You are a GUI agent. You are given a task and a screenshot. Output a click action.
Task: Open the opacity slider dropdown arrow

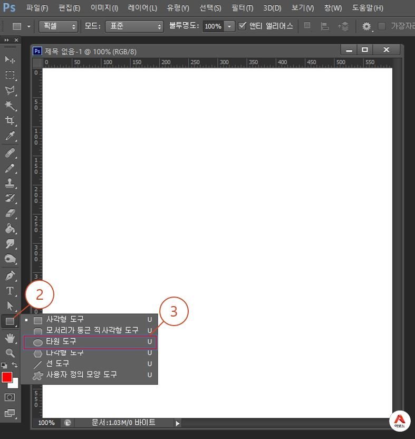click(x=229, y=26)
